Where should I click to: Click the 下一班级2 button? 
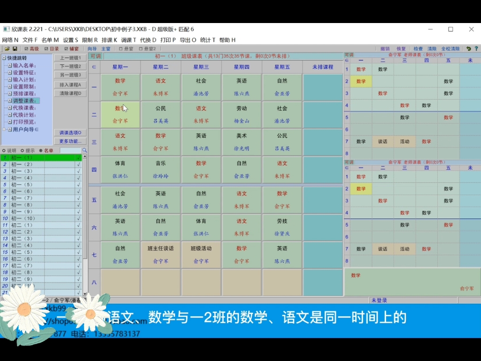point(70,66)
